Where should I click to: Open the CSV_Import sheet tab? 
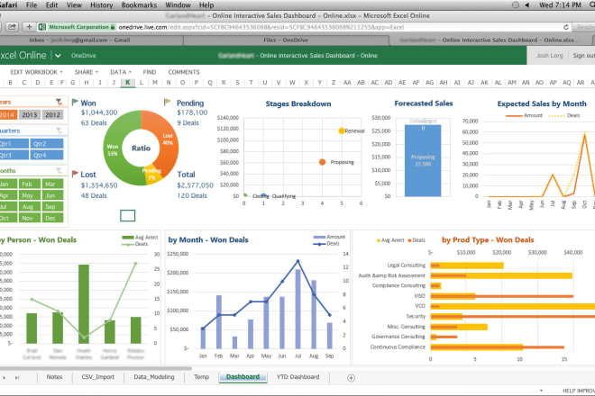[x=98, y=377]
